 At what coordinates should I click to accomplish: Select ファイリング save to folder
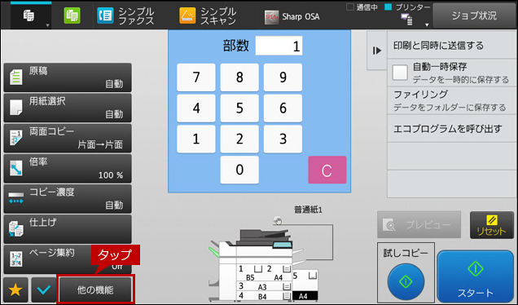(x=451, y=101)
